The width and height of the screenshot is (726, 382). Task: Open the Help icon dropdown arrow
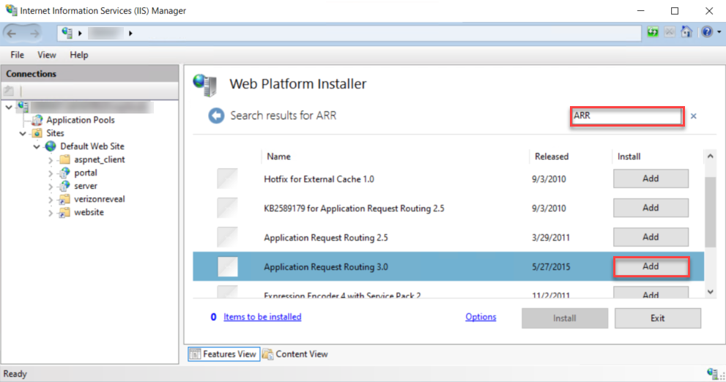(x=719, y=32)
